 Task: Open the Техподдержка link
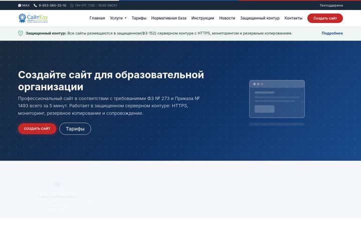pyautogui.click(x=331, y=5)
